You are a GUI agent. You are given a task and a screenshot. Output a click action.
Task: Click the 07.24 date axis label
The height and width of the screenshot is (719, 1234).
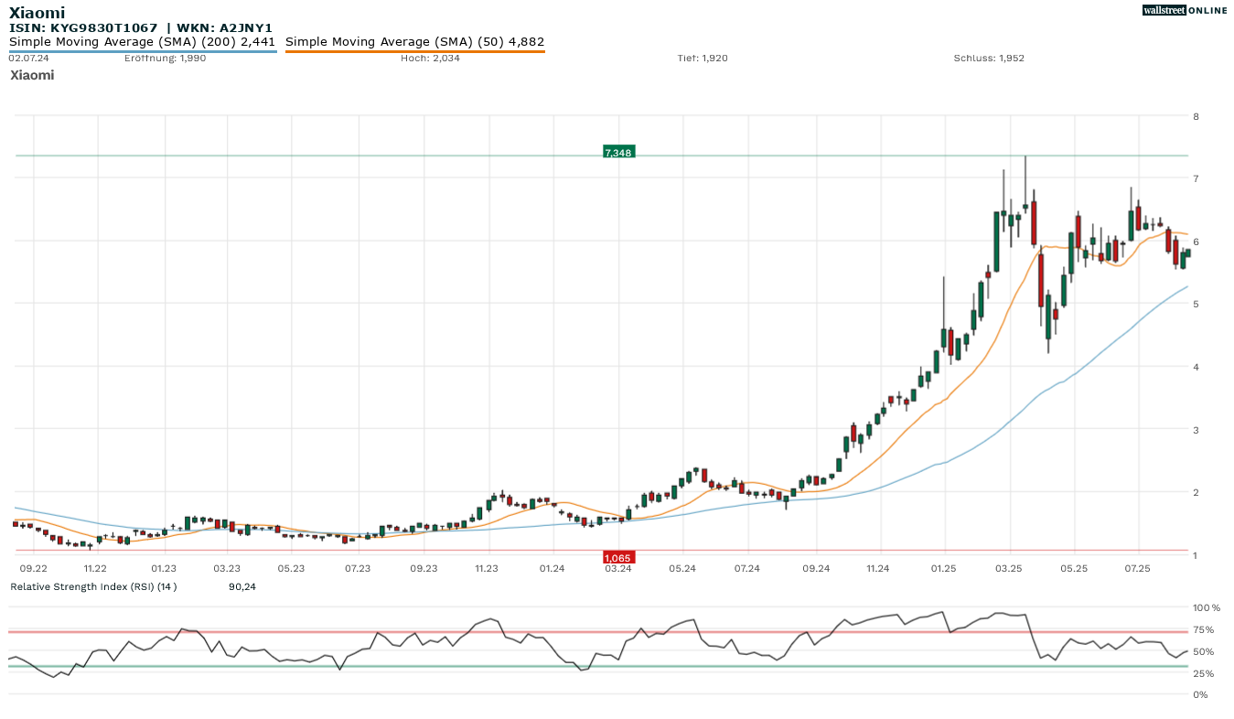click(x=747, y=568)
